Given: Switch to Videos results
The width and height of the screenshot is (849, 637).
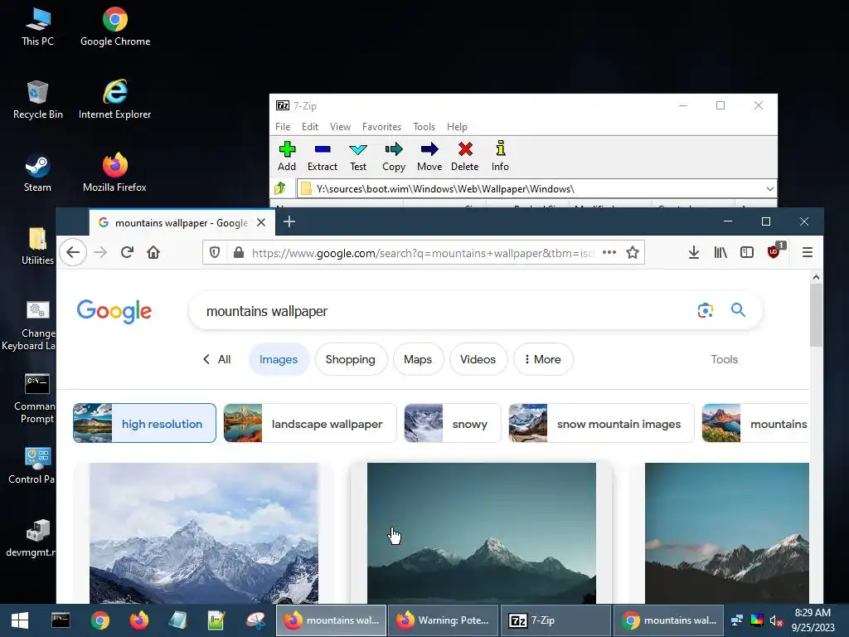Looking at the screenshot, I should point(478,359).
